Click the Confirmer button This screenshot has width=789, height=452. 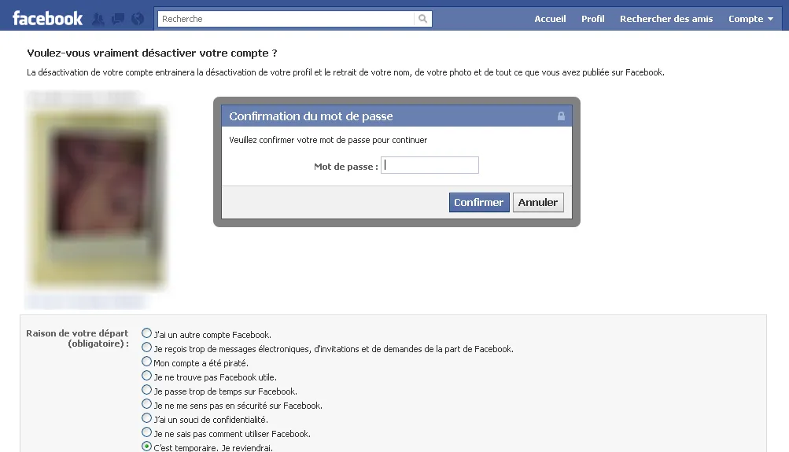[479, 202]
